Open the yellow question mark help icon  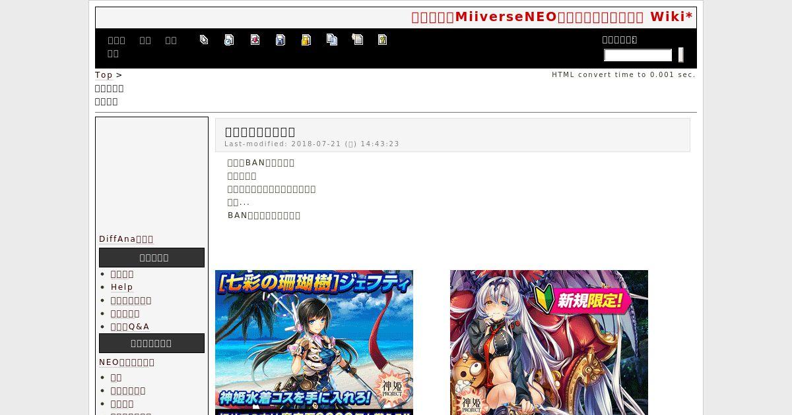tap(383, 40)
